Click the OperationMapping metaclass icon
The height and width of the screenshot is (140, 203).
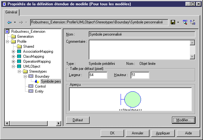19,61
